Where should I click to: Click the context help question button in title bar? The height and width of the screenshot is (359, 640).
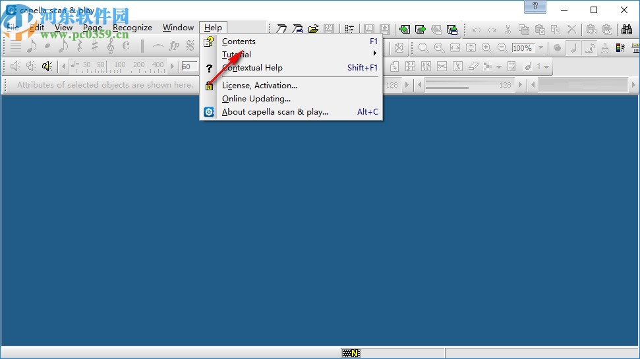point(535,7)
